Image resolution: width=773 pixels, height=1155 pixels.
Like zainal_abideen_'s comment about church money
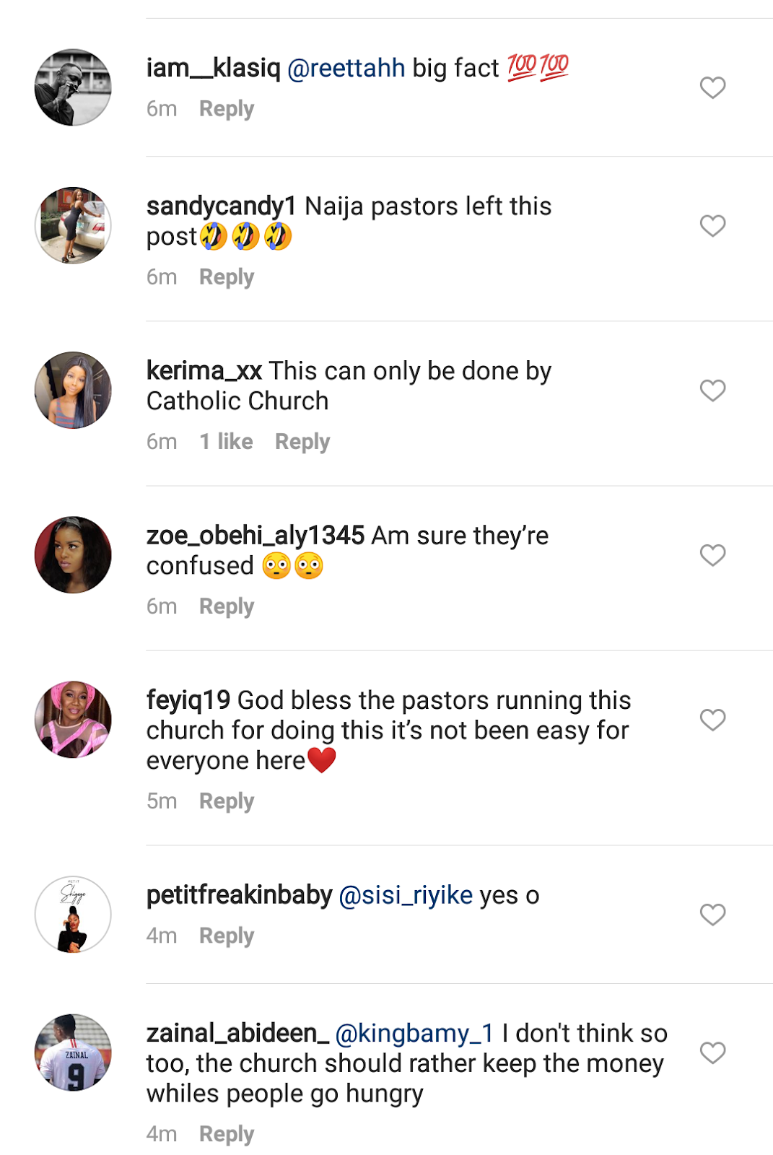[712, 1053]
